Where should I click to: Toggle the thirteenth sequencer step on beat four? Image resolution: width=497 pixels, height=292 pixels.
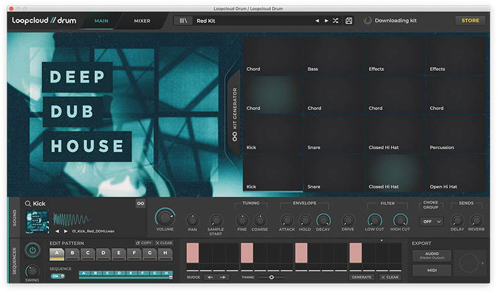pos(355,253)
